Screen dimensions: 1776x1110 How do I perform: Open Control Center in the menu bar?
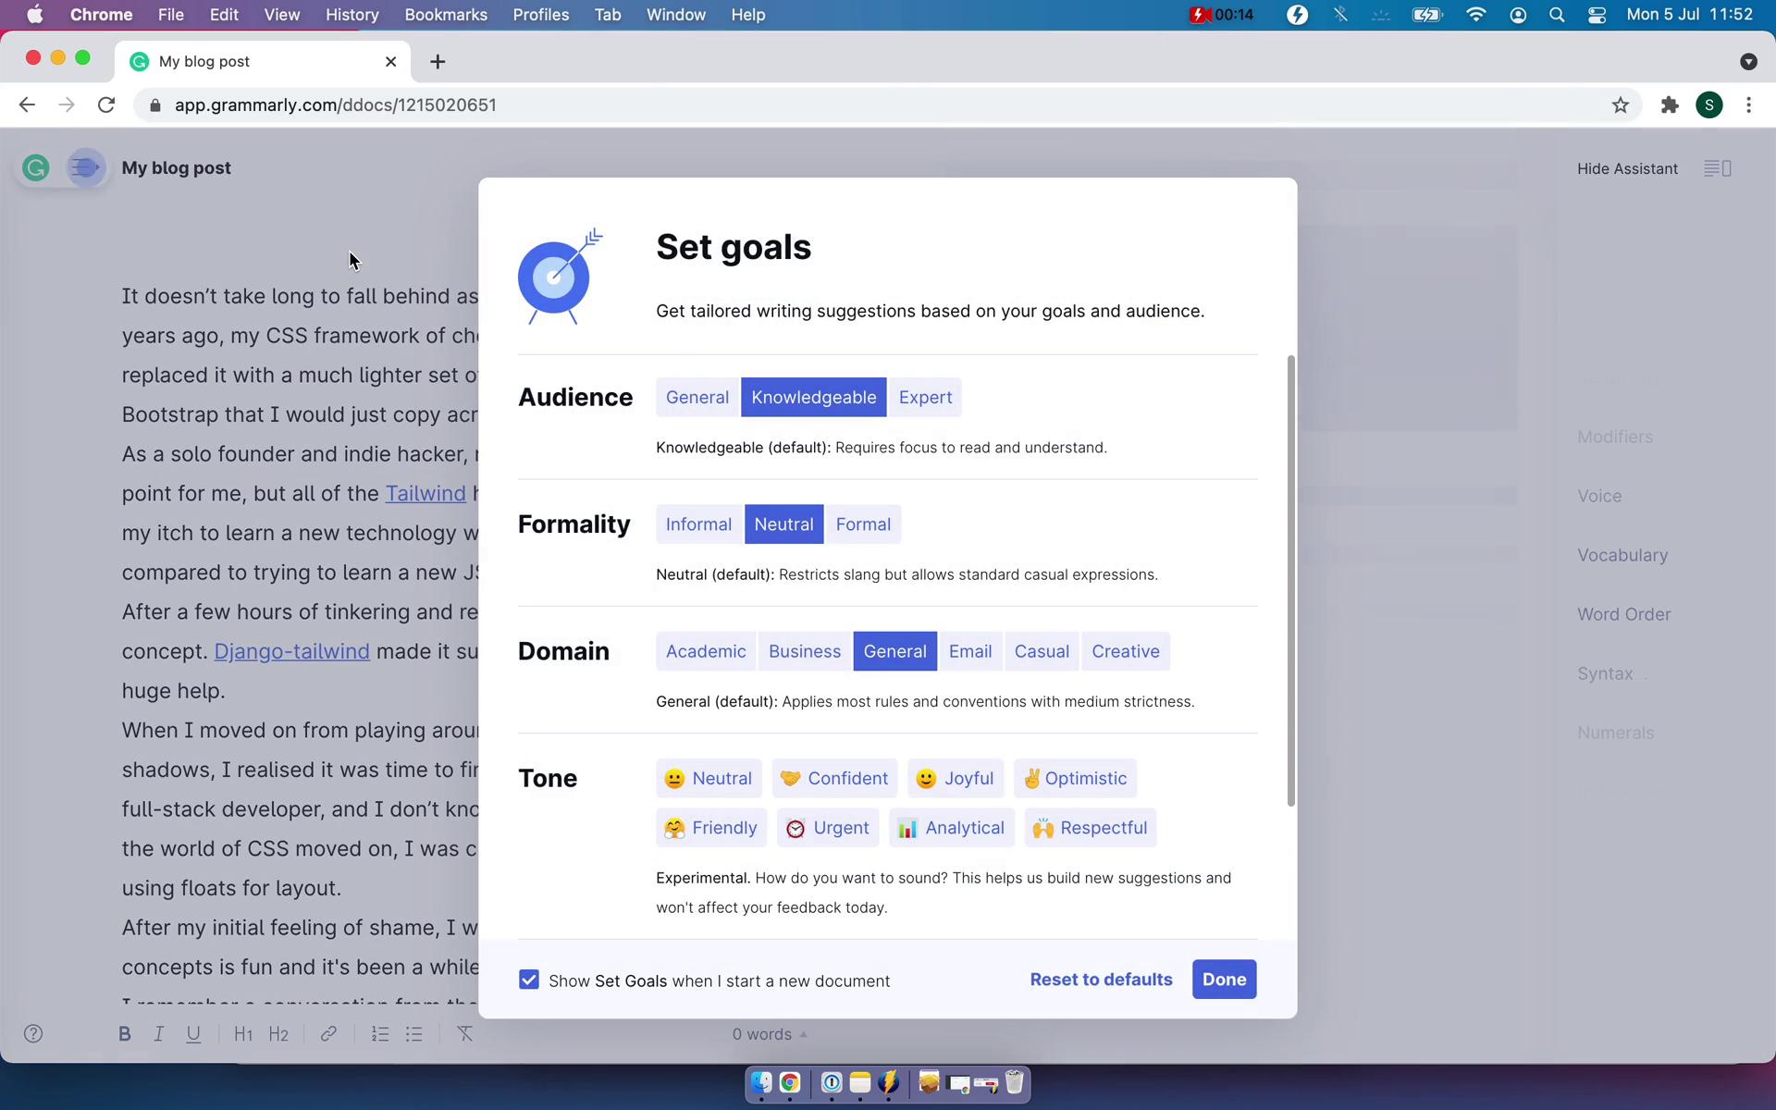pyautogui.click(x=1597, y=15)
